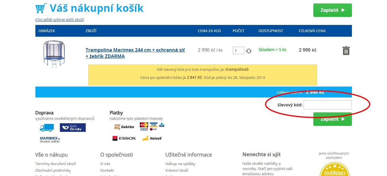Click the Slevový kód input field
This screenshot has height=176, width=387.
pyautogui.click(x=327, y=105)
